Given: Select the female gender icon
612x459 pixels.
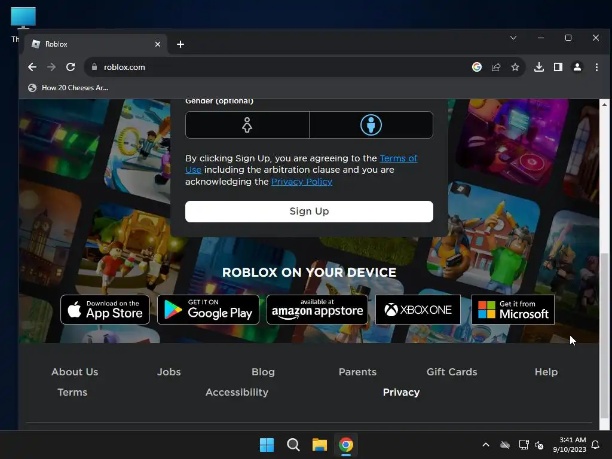Looking at the screenshot, I should click(x=247, y=125).
